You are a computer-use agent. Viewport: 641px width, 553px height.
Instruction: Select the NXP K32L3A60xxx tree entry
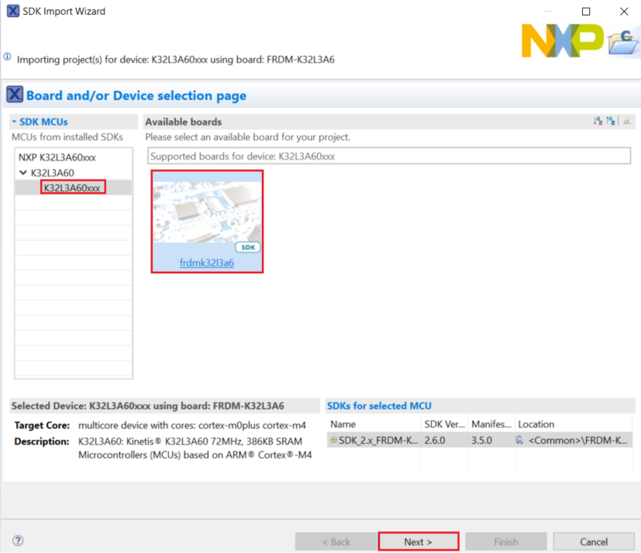tap(57, 157)
